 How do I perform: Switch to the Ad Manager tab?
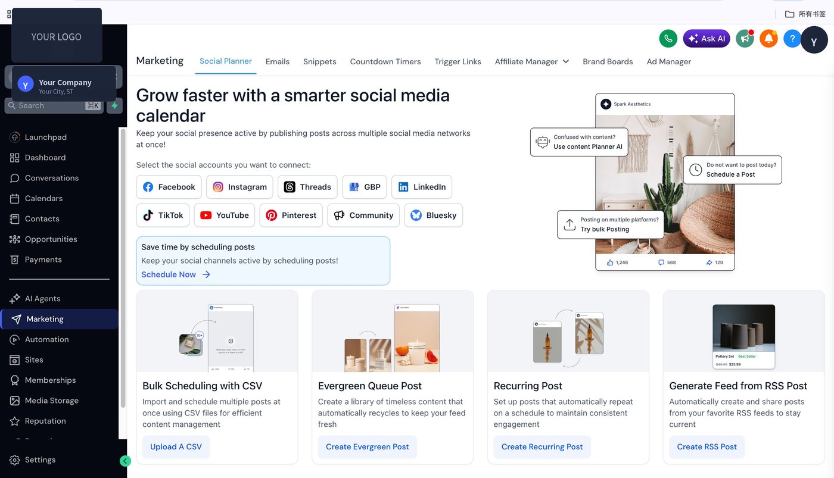(x=669, y=61)
